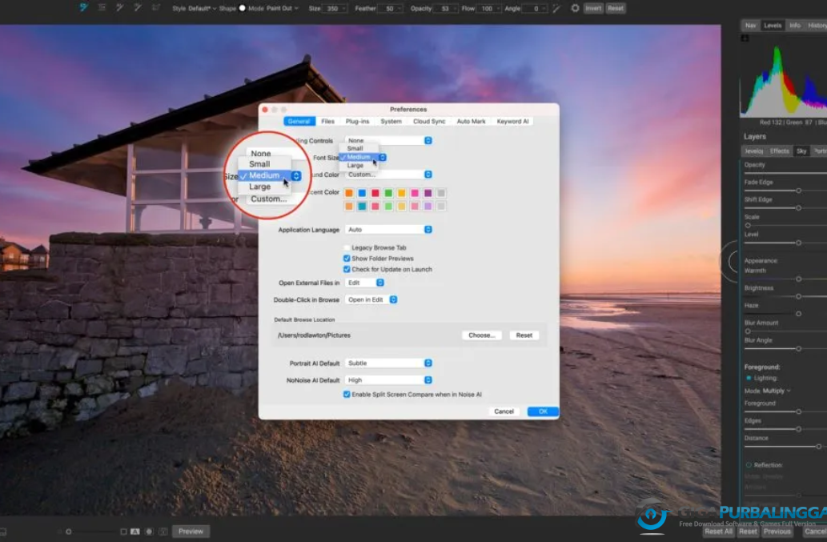Switch to the Info panel tab
The height and width of the screenshot is (542, 827).
(x=795, y=26)
